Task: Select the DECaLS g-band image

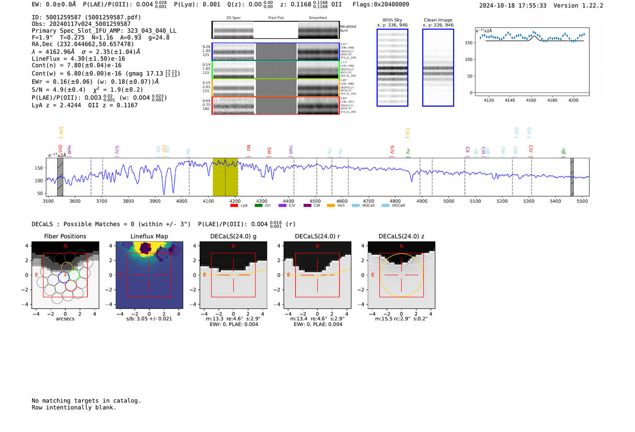Action: point(233,275)
